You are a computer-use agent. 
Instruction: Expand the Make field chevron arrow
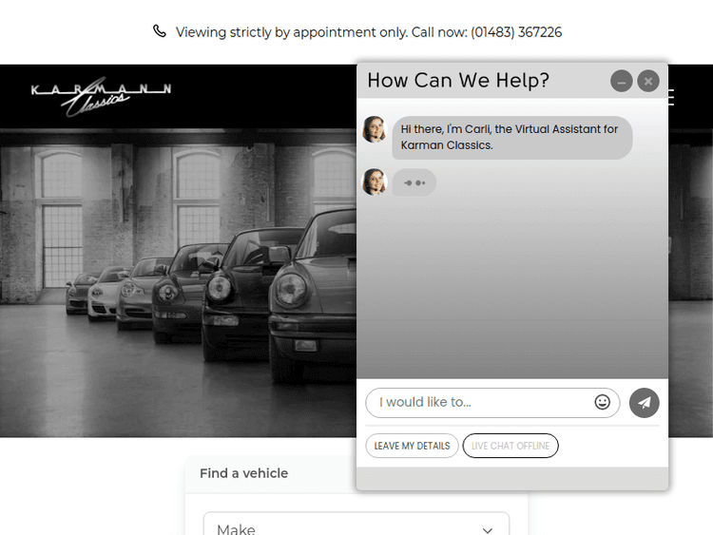coord(488,529)
